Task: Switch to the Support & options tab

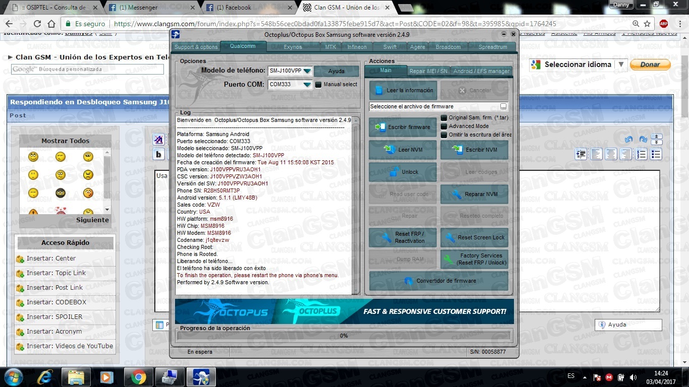Action: point(196,47)
